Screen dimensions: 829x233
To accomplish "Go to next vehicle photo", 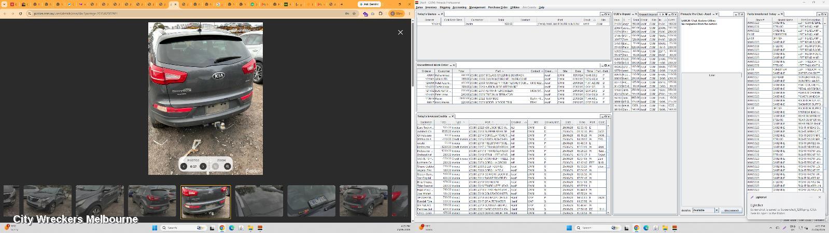I will tap(203, 166).
